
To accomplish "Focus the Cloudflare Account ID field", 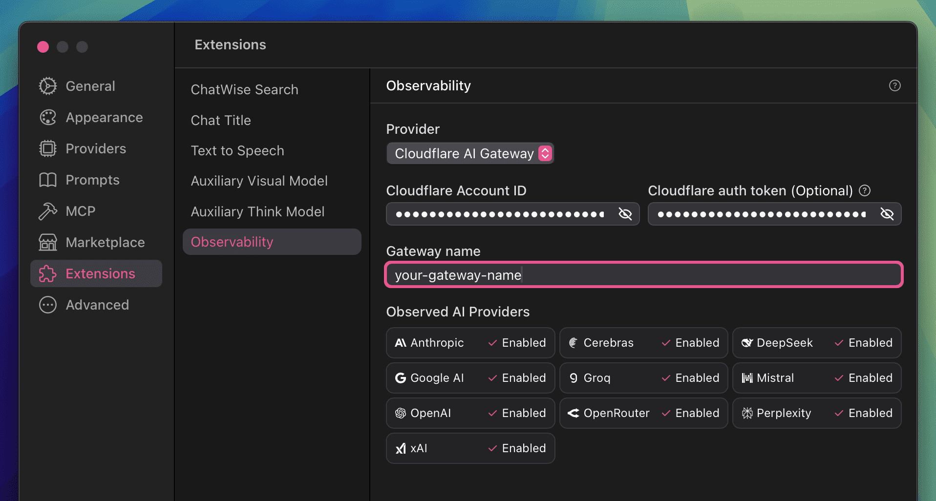I will (x=512, y=214).
